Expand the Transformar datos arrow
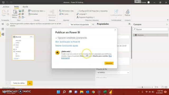169x95 pixels. coord(45,11)
